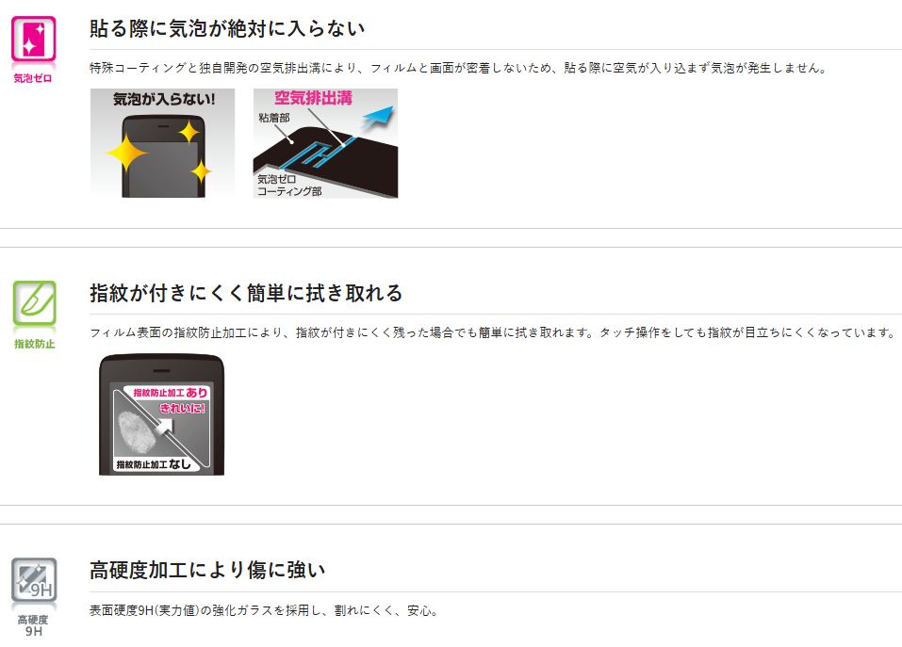Click the 指紋防止加工あり pink label
The height and width of the screenshot is (647, 902).
pos(170,393)
